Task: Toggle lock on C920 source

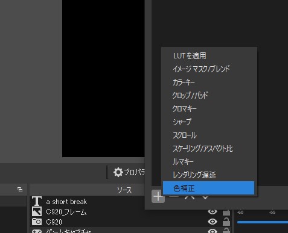Action: tap(226, 222)
